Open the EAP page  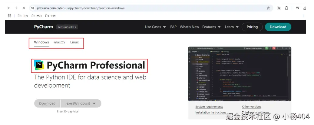(173, 27)
